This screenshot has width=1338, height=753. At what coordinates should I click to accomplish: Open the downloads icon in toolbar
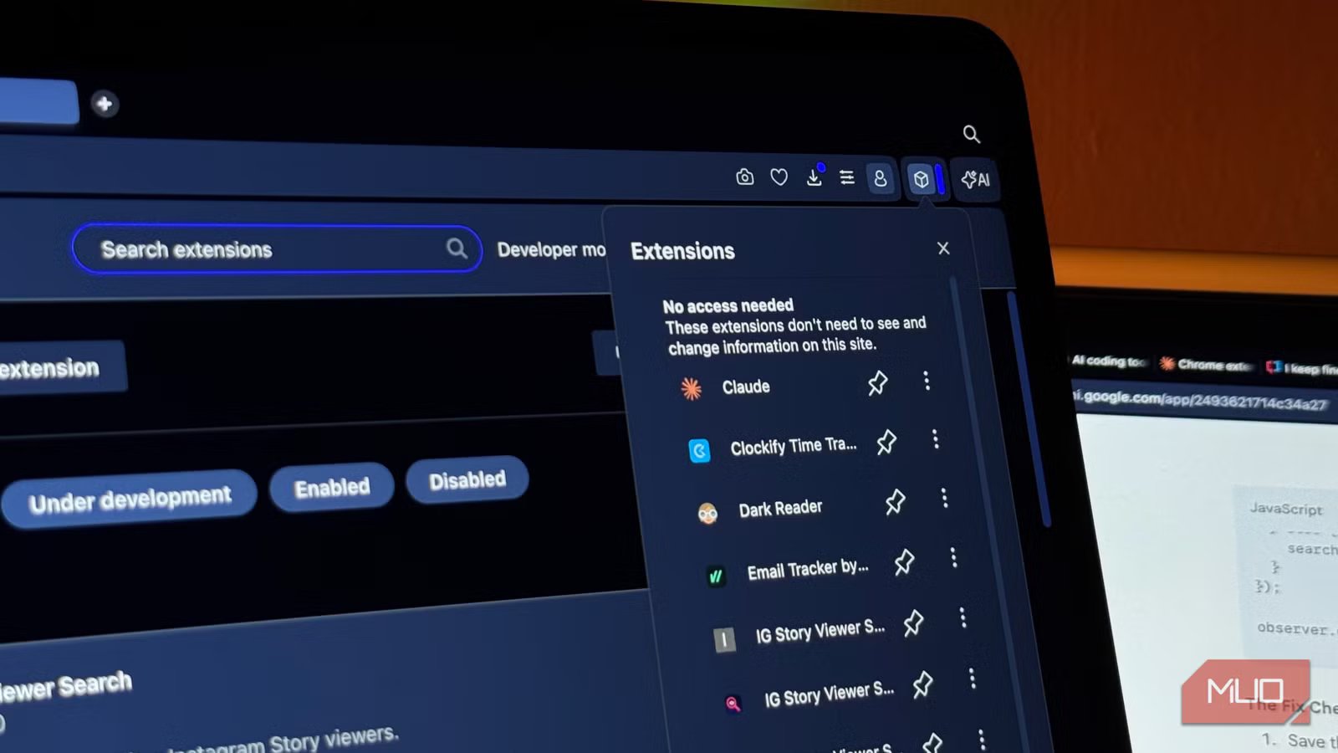click(814, 177)
